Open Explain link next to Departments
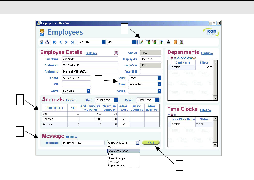 coord(207,53)
